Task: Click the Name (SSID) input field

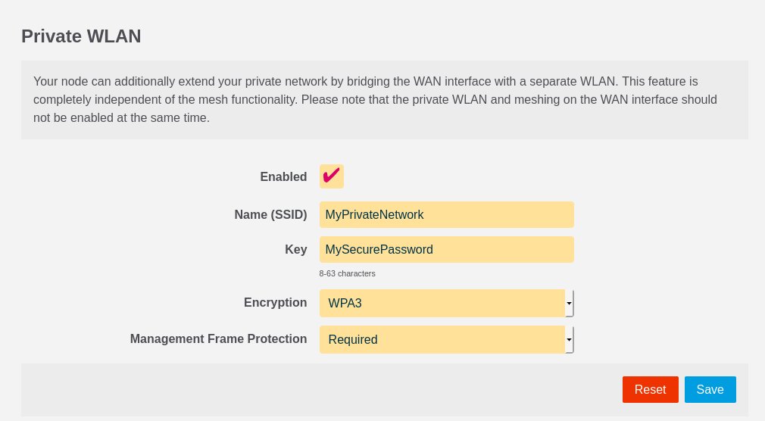Action: (446, 214)
